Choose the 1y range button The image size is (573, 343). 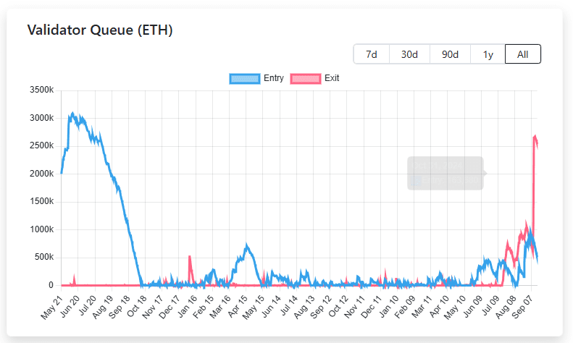tap(488, 54)
